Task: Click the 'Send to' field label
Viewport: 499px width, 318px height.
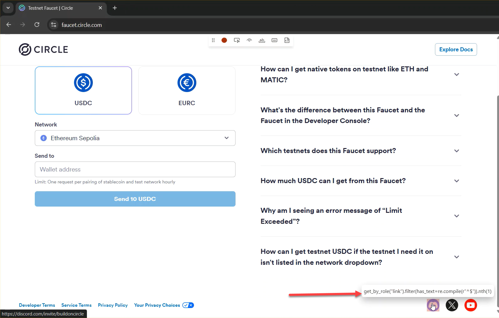Action: [45, 156]
